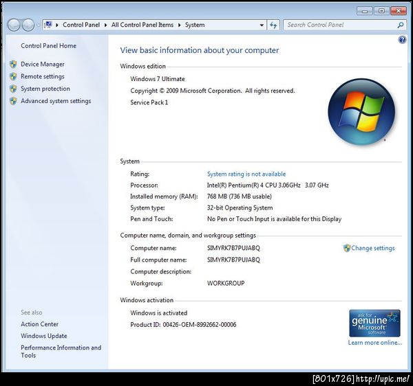Maximize the System window

pos(381,11)
